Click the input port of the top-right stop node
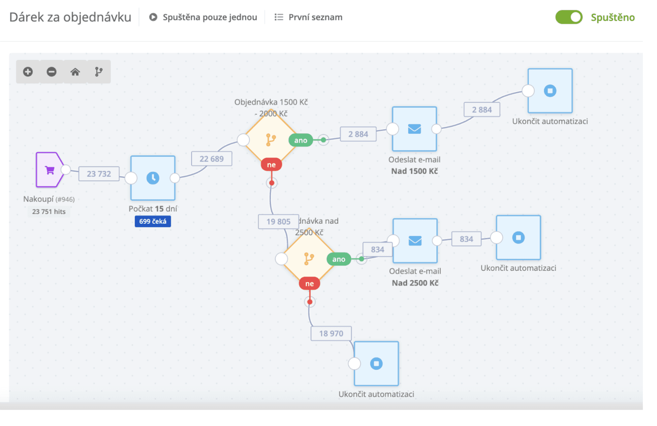 pos(528,91)
